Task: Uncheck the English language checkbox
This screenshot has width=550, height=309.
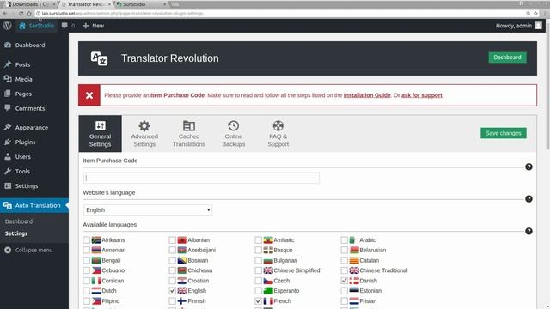Action: point(172,291)
